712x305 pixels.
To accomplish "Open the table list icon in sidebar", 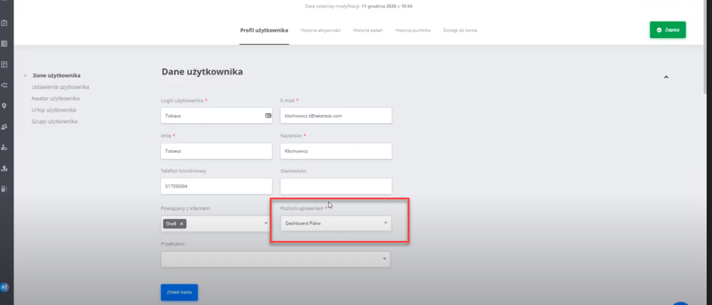I will (4, 44).
